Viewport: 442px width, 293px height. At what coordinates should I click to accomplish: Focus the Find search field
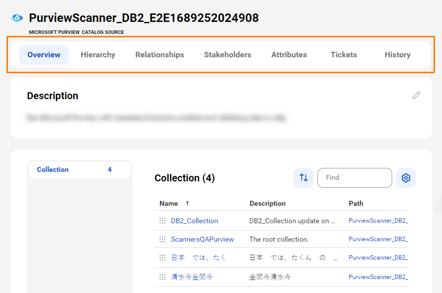(x=355, y=178)
